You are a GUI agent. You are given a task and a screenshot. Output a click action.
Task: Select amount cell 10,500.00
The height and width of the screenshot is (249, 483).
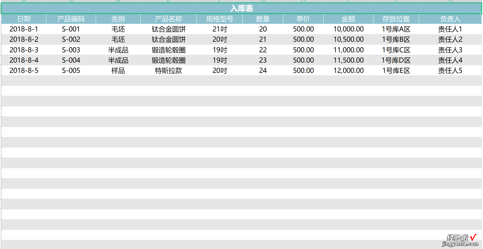click(x=348, y=39)
